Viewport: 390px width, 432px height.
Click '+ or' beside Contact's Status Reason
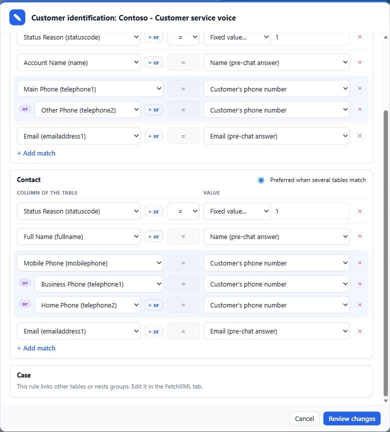click(153, 211)
